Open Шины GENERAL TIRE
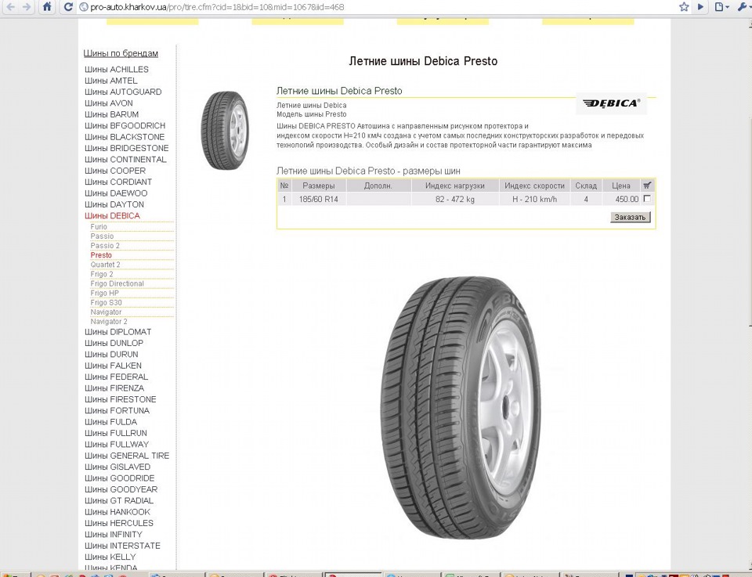Image resolution: width=752 pixels, height=577 pixels. pyautogui.click(x=127, y=456)
